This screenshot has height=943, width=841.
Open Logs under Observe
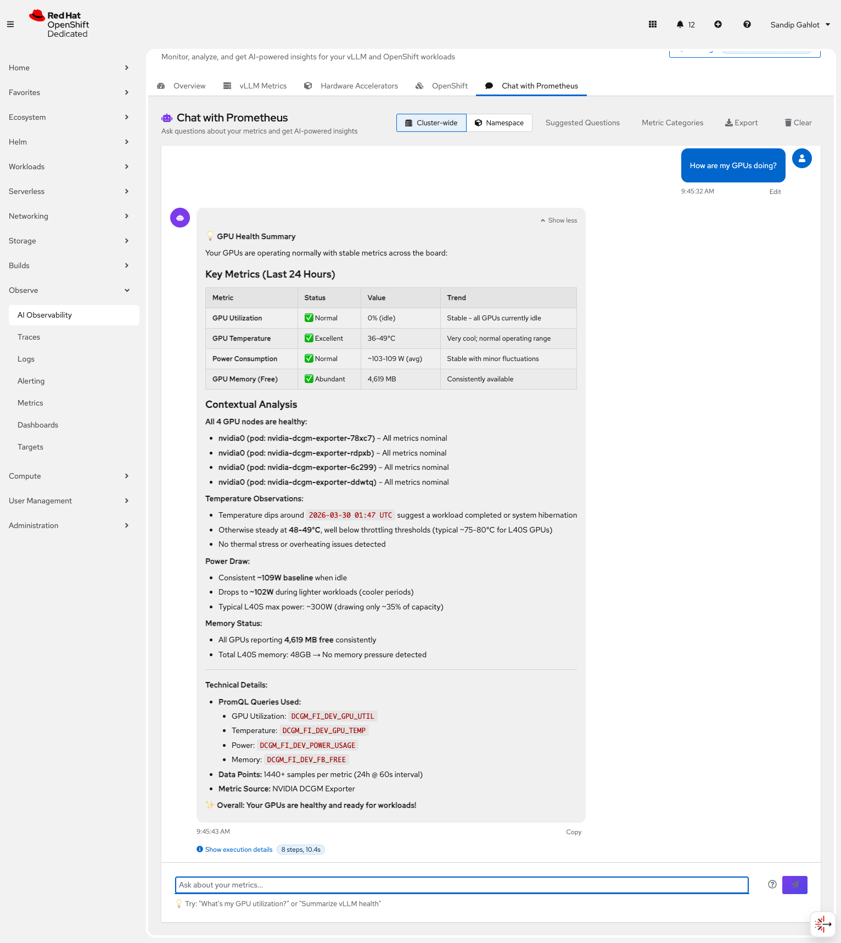tap(74, 359)
